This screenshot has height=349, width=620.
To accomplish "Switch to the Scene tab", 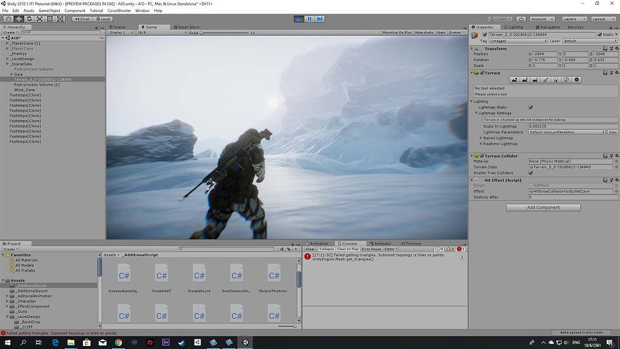I will 117,27.
